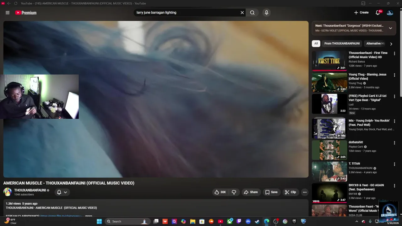Open the First Time video thumbnail
Screen dimensions: 402x226
click(x=329, y=61)
